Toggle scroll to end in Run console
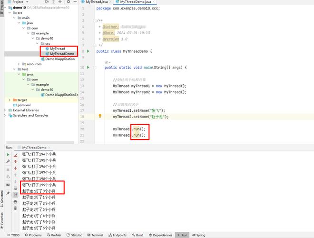Viewport: 314px width, 238px height. [15, 195]
